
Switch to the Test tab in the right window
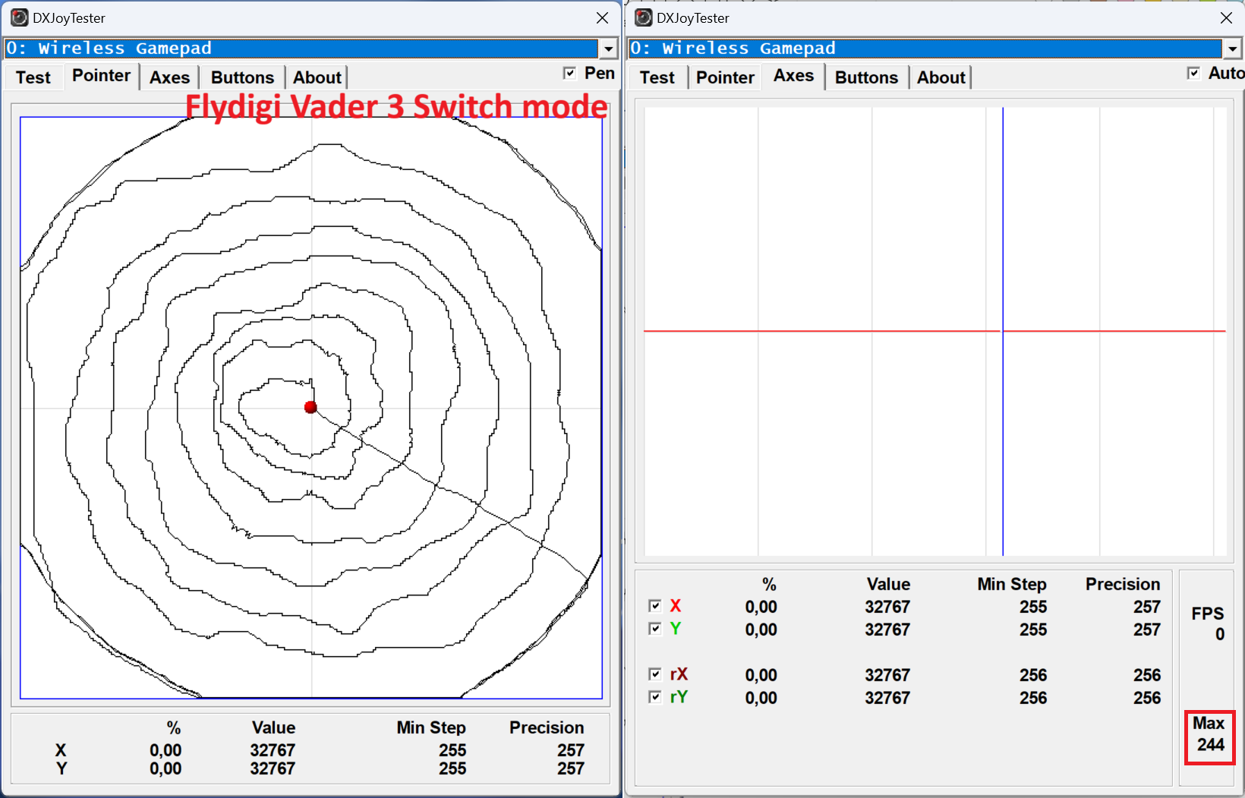pos(657,77)
